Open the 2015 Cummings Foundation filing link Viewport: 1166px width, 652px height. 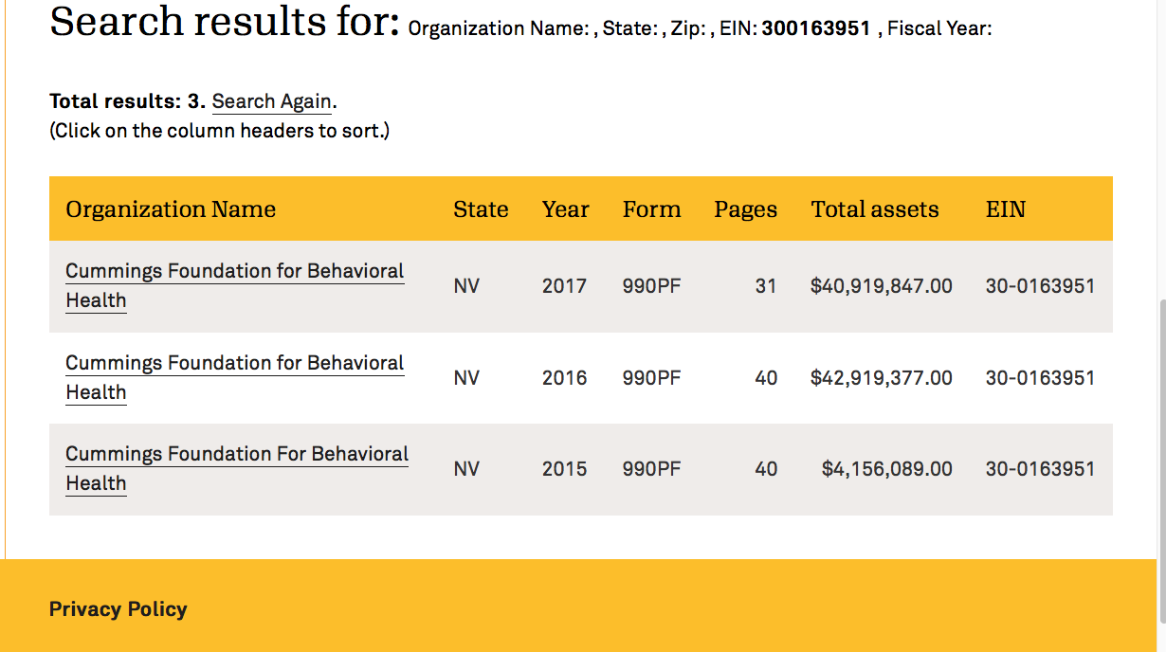click(236, 455)
